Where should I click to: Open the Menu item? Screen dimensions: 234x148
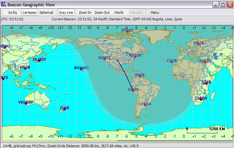click(x=155, y=13)
